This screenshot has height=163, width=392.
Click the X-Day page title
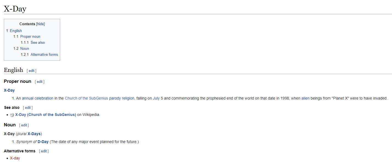[15, 9]
